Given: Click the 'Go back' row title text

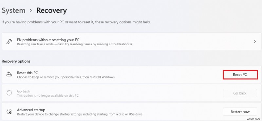Looking at the screenshot, I should 24,91.
